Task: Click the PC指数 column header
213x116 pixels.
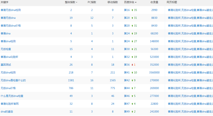Action: [x=92, y=2]
